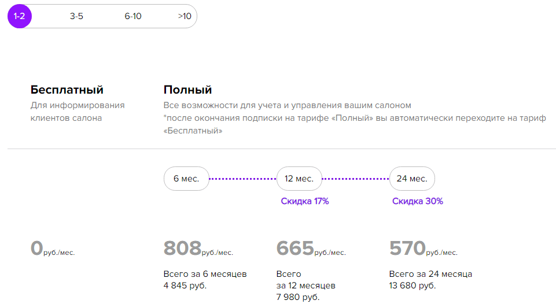The image size is (556, 304).
Task: Click the 4 845 руб. six-month total
Action: (185, 286)
